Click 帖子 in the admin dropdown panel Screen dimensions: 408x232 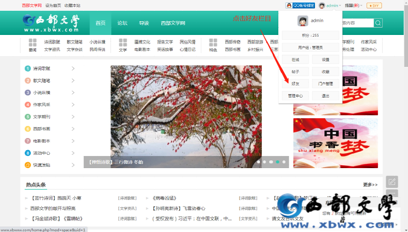[x=295, y=72]
